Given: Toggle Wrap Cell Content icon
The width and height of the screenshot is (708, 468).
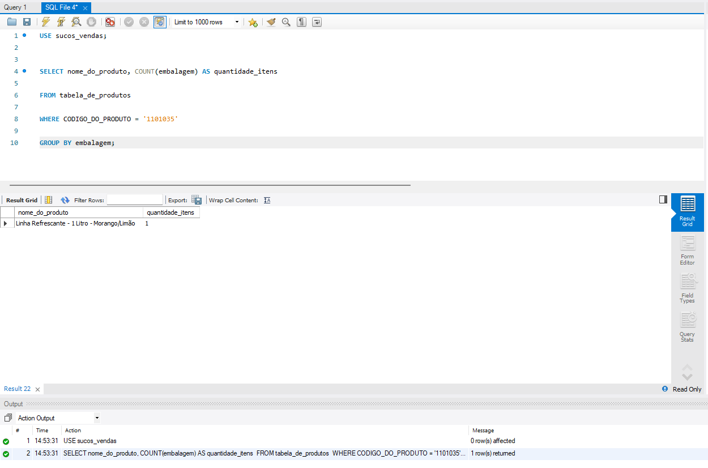Looking at the screenshot, I should [267, 200].
